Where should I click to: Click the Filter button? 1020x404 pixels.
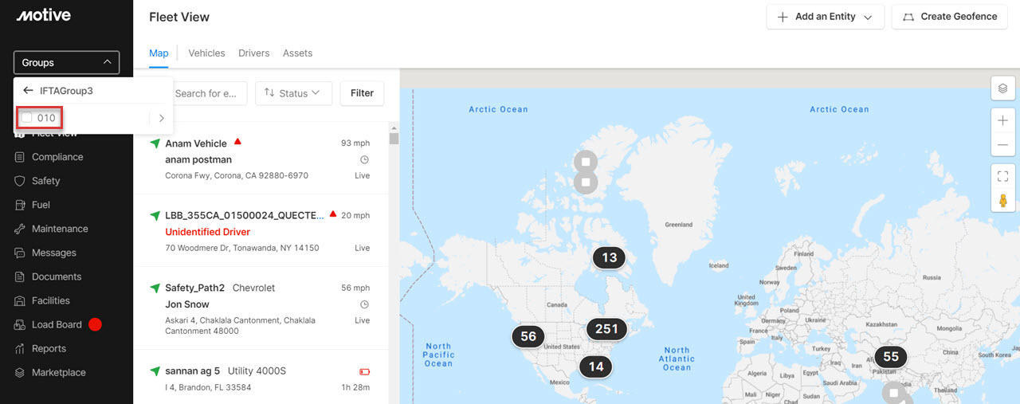click(362, 93)
